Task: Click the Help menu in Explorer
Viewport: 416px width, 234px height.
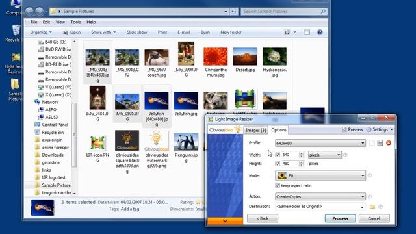Action: click(x=91, y=22)
